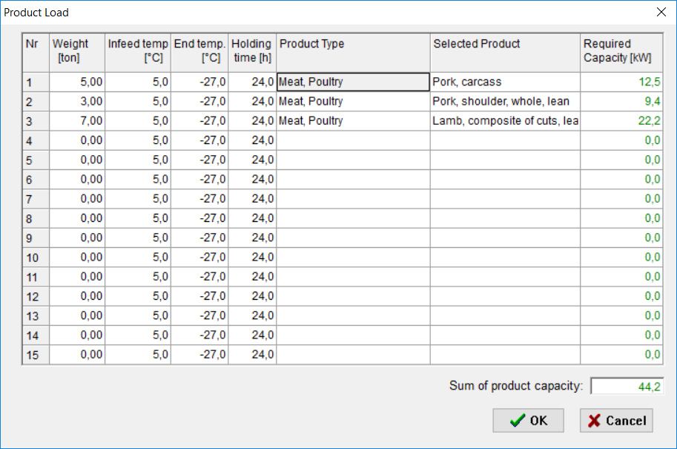This screenshot has width=677, height=449.
Task: Edit the 7,00 weight in row 3
Action: tap(77, 121)
